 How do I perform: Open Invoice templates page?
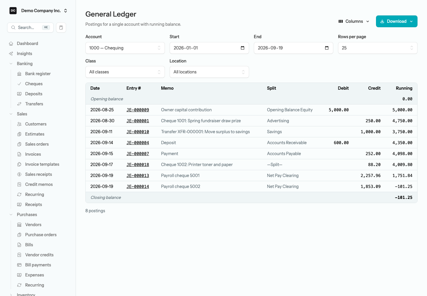pyautogui.click(x=42, y=164)
